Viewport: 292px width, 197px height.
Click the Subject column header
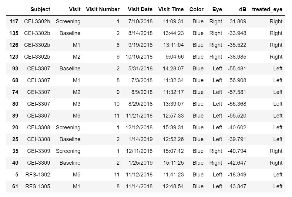[40, 9]
